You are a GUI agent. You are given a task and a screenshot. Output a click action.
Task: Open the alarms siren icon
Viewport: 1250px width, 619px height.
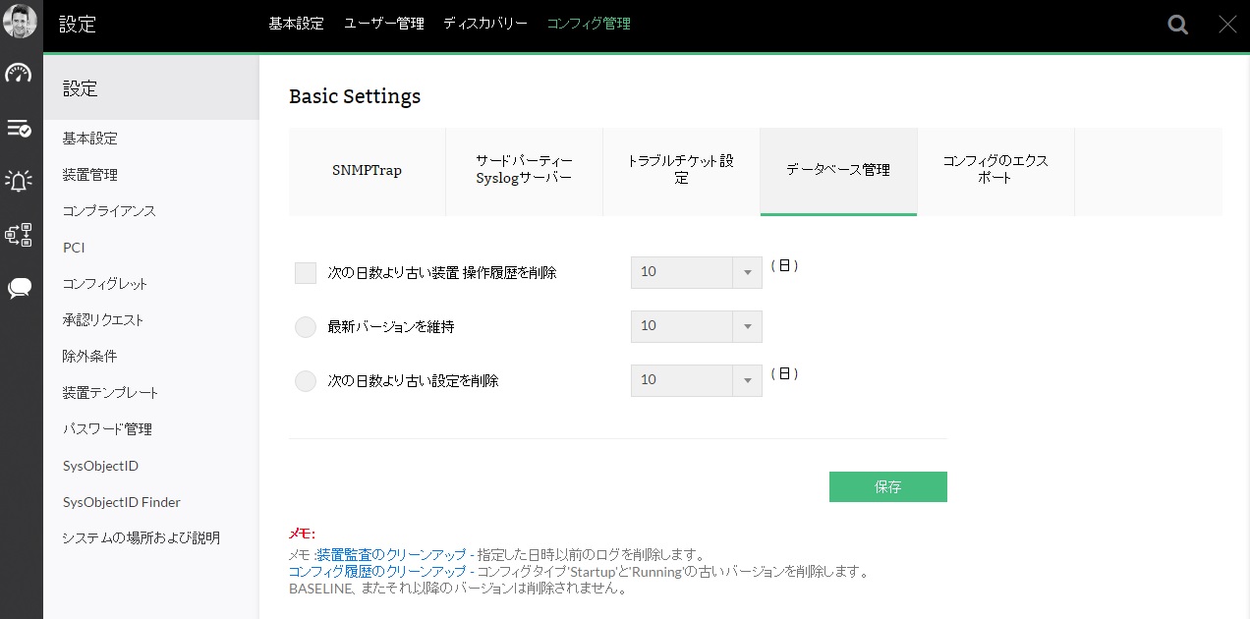click(x=19, y=181)
